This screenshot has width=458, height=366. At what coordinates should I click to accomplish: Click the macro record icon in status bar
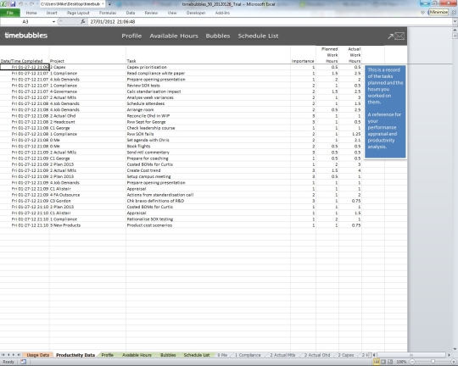(24, 362)
